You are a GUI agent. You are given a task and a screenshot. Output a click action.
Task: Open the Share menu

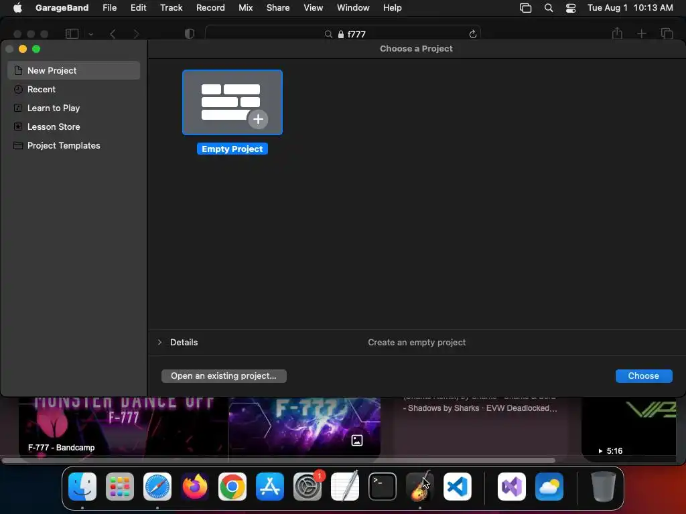click(278, 8)
